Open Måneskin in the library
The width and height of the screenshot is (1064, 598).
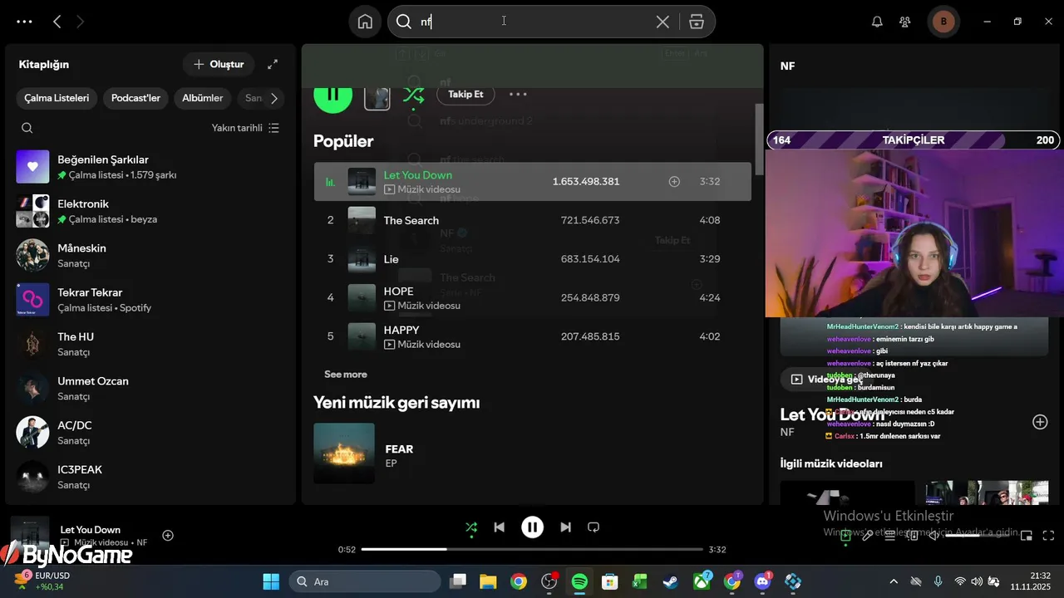(x=150, y=255)
